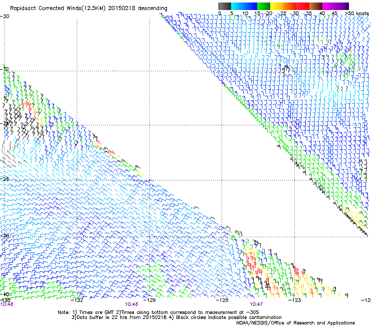The height and width of the screenshot is (326, 371).
Task: Click the brown 35-40 knots legend swatch
Action: click(316, 6)
